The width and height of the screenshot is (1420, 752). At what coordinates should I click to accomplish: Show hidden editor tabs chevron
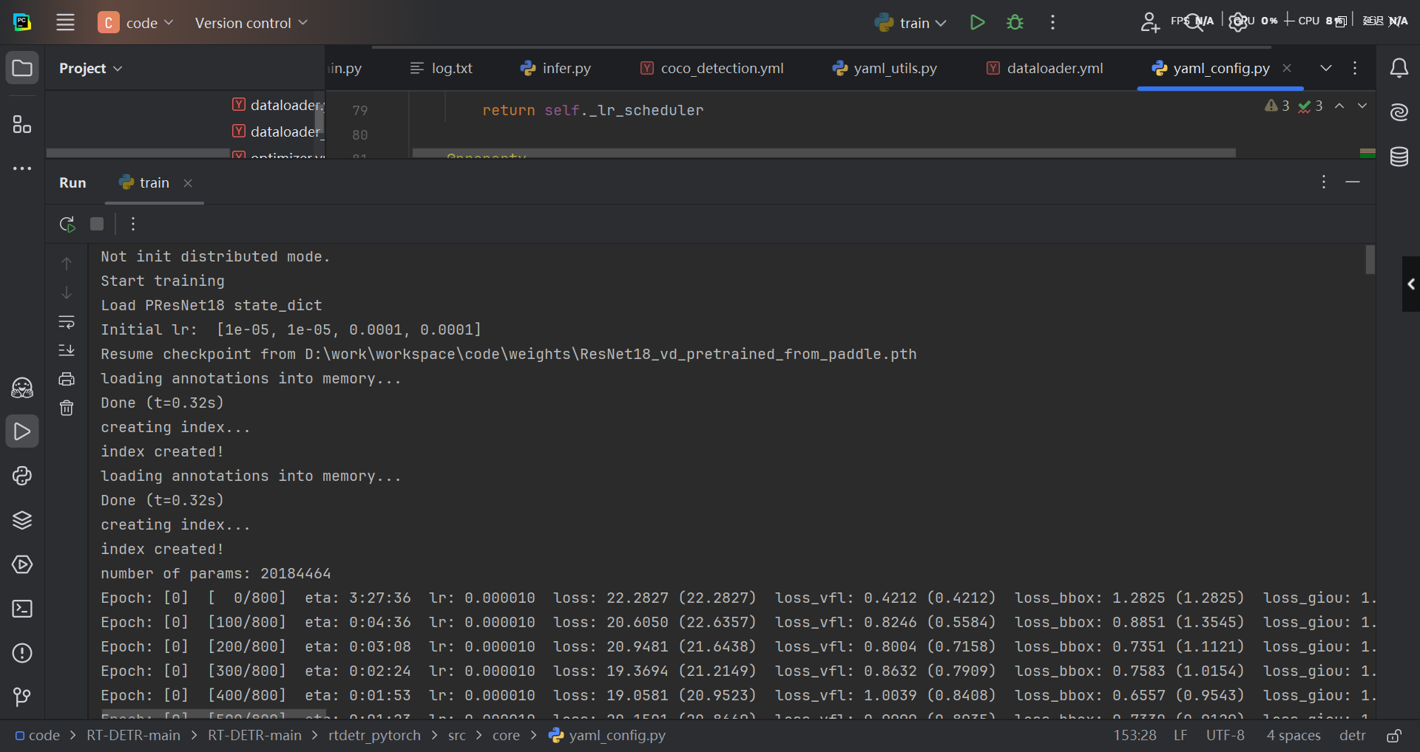(1326, 68)
